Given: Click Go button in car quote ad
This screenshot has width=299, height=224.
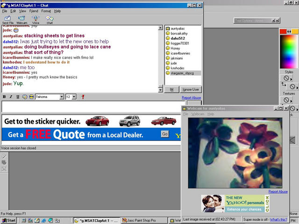Looking at the screenshot, I should [165, 134].
